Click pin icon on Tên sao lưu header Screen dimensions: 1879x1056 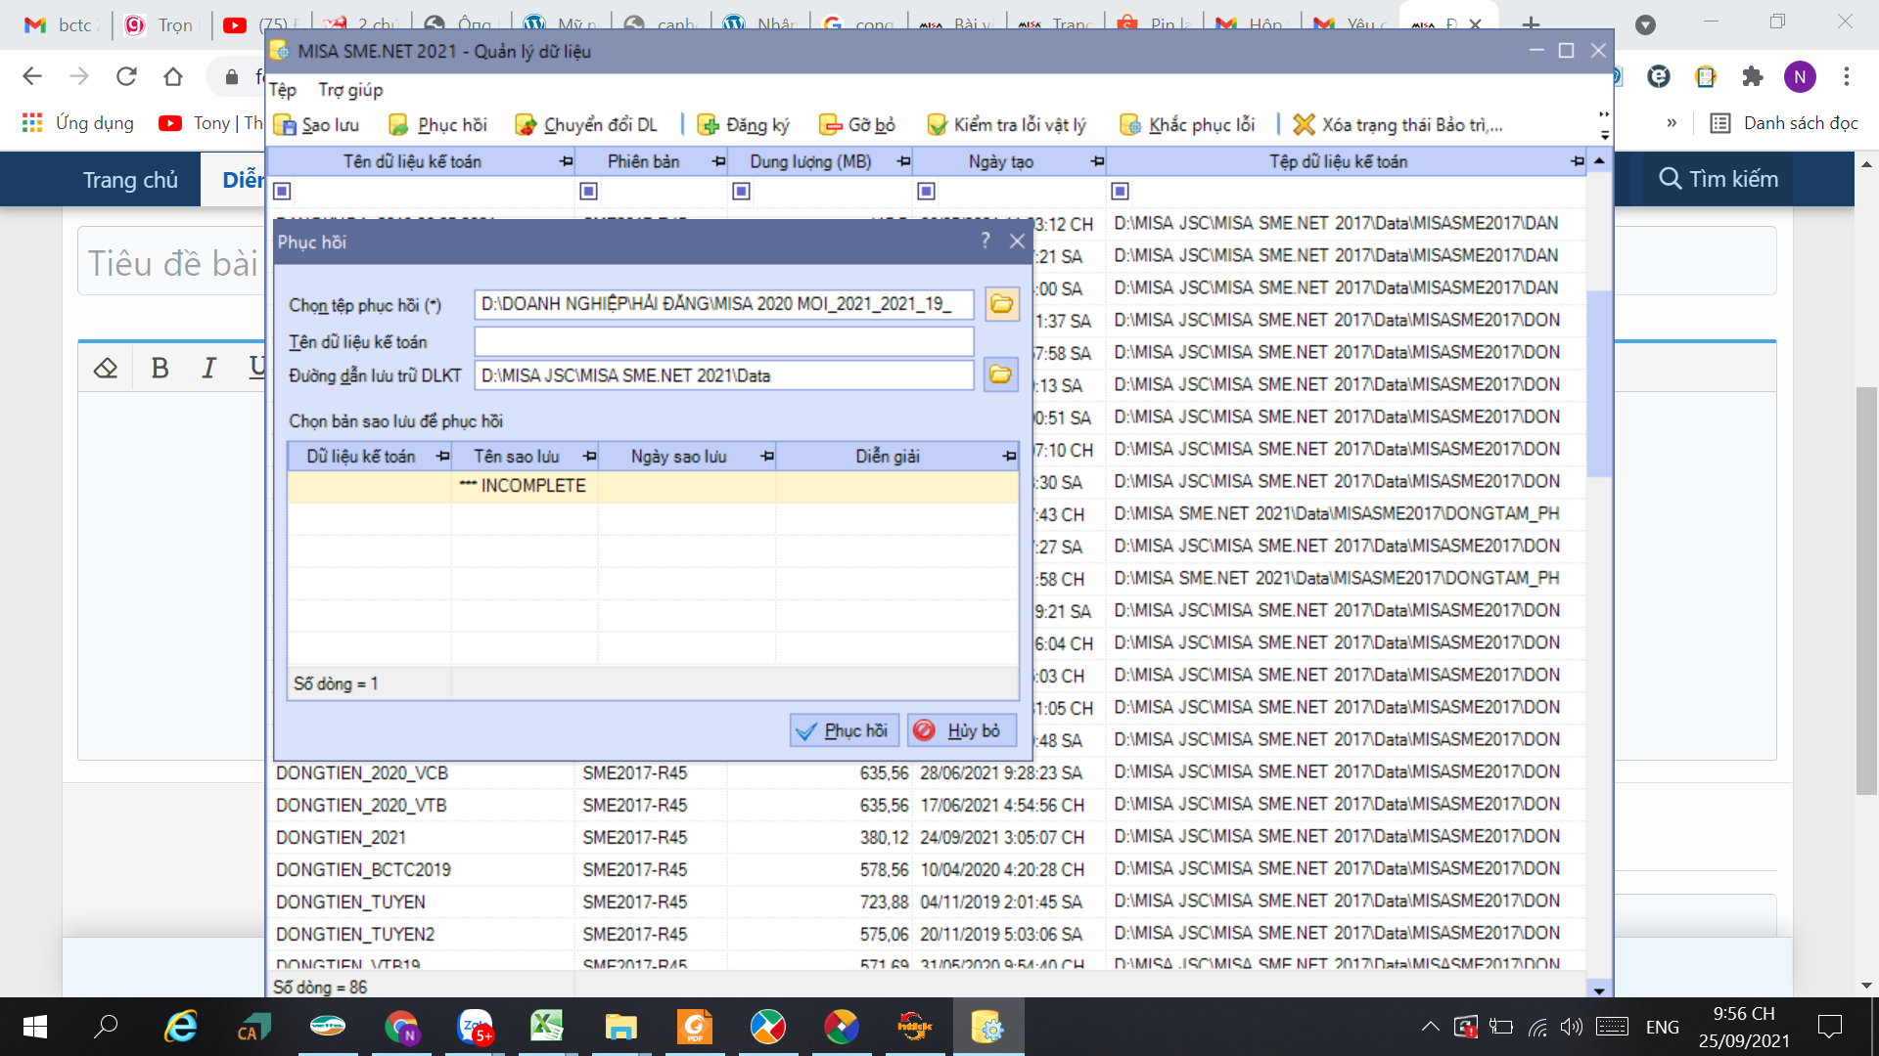click(589, 457)
